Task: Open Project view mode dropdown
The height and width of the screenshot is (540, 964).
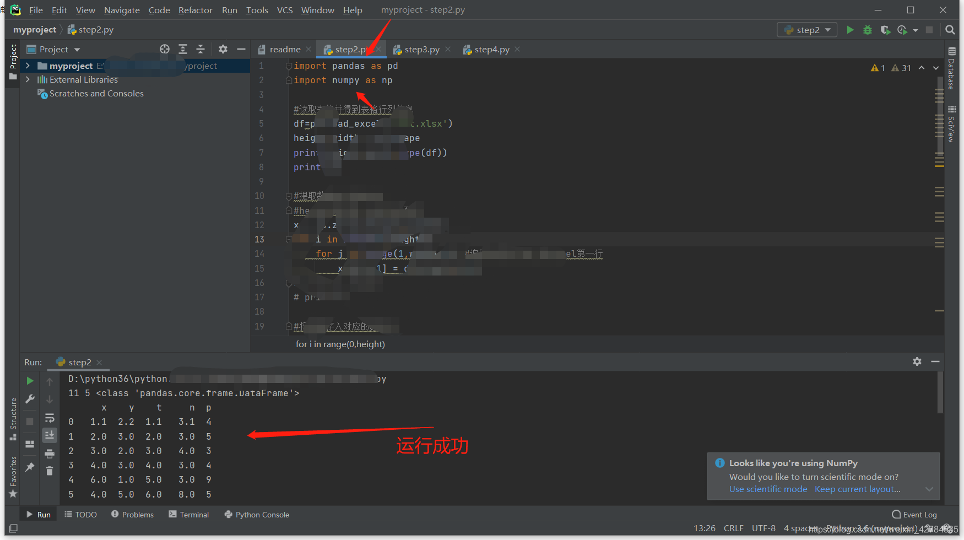Action: pyautogui.click(x=77, y=50)
